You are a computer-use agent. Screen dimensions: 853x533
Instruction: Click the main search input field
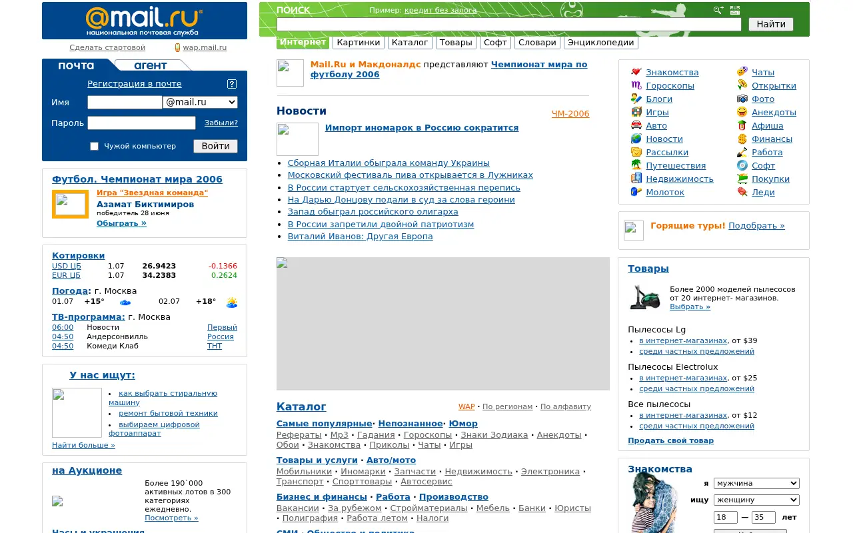pyautogui.click(x=508, y=24)
